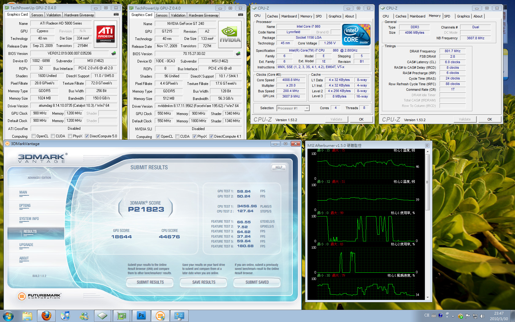Click the volume speaker tray icon

(x=482, y=316)
